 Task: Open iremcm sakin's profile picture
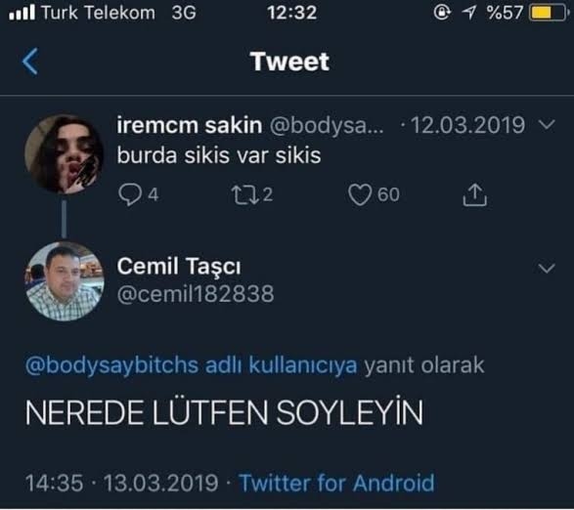coord(65,154)
